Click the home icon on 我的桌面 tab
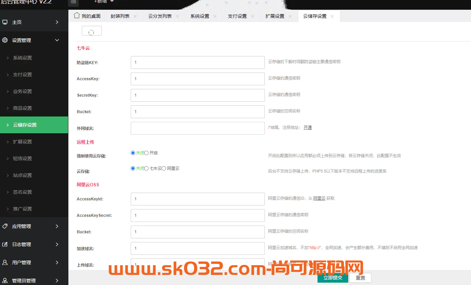The width and height of the screenshot is (471, 285). (77, 15)
